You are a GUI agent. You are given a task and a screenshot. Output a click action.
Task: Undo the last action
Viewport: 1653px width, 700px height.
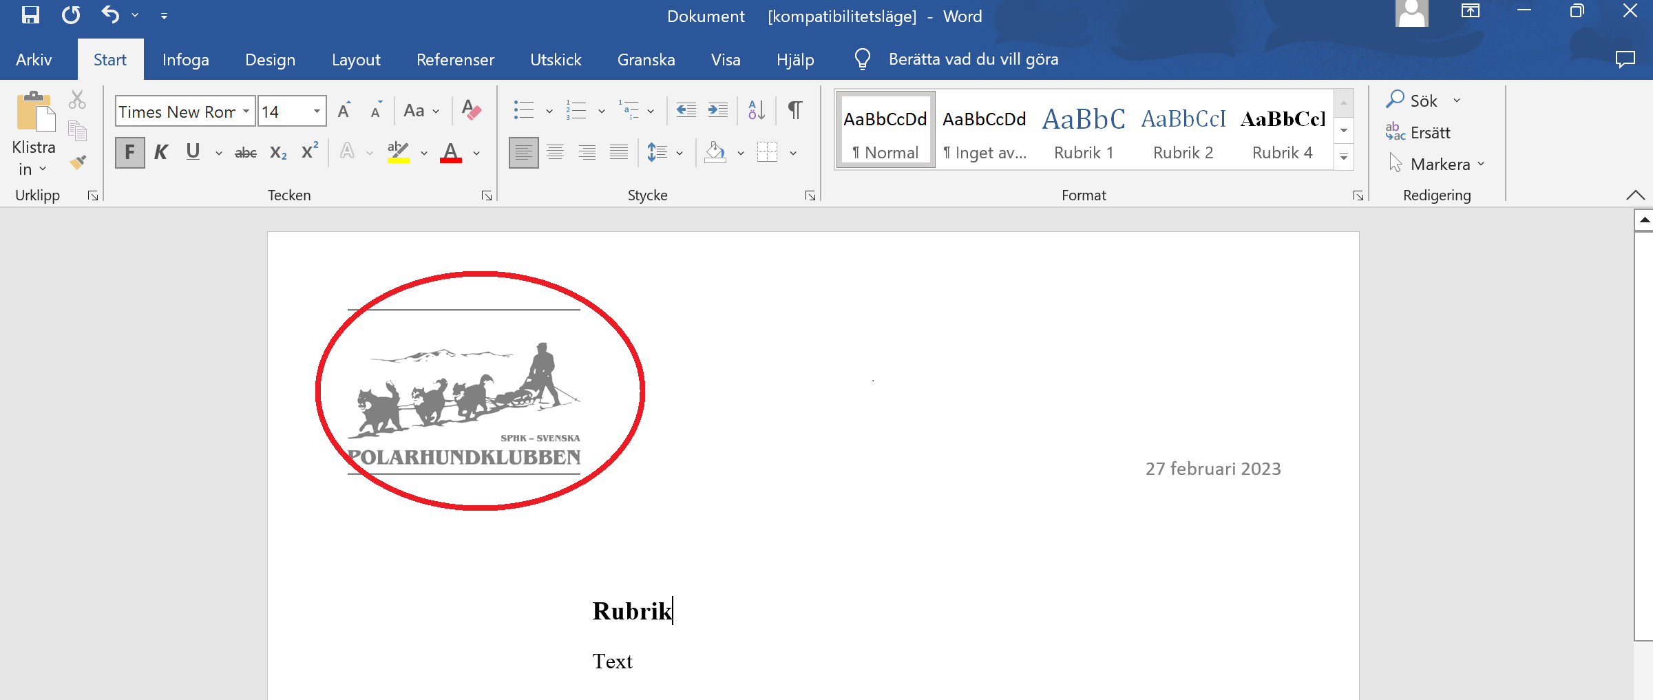pyautogui.click(x=110, y=14)
